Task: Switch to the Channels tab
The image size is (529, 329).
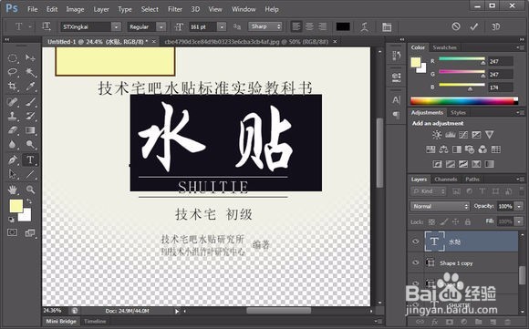Action: [446, 179]
